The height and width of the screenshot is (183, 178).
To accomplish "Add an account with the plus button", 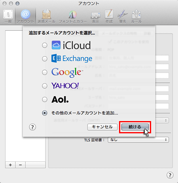I will click(10, 165).
